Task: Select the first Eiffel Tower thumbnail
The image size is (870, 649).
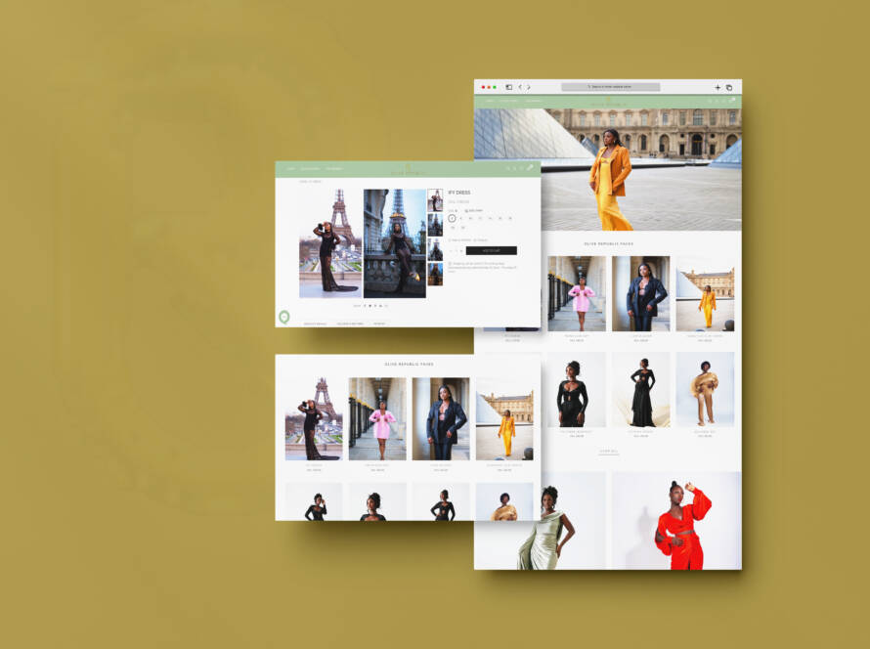Action: click(x=435, y=199)
